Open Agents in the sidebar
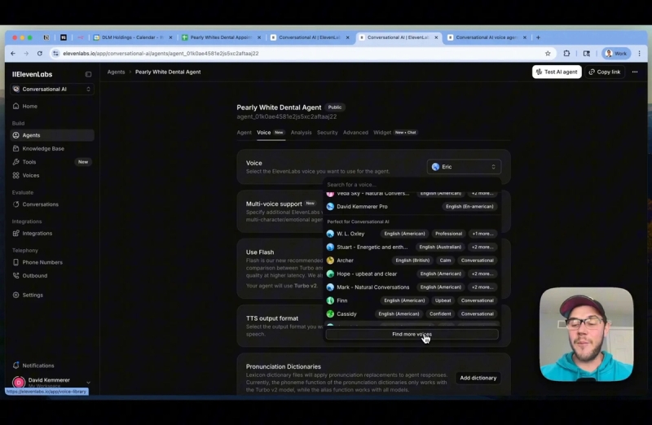This screenshot has width=652, height=425. 52,135
